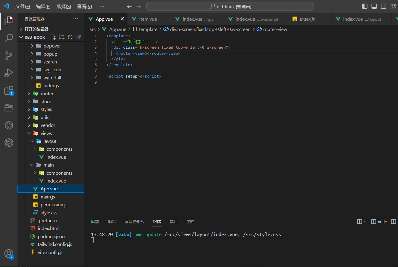Open the Explorer view in activity bar

pos(9,21)
